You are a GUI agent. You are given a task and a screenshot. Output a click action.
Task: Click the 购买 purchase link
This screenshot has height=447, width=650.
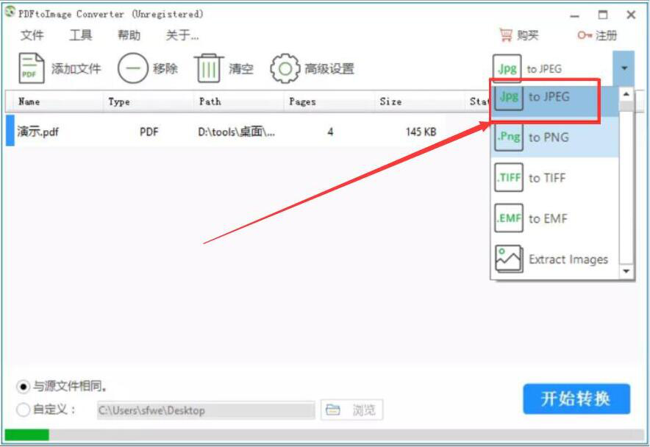[x=527, y=35]
